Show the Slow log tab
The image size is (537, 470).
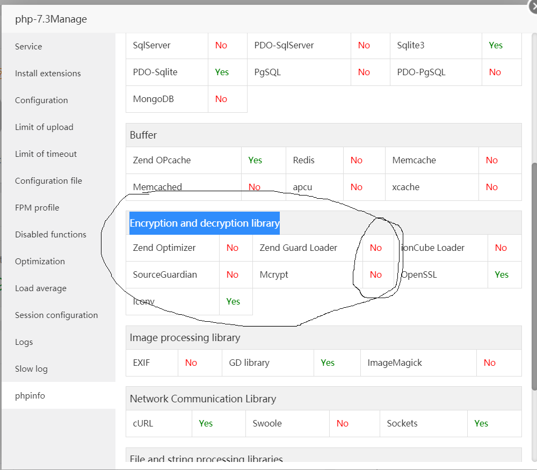[31, 369]
